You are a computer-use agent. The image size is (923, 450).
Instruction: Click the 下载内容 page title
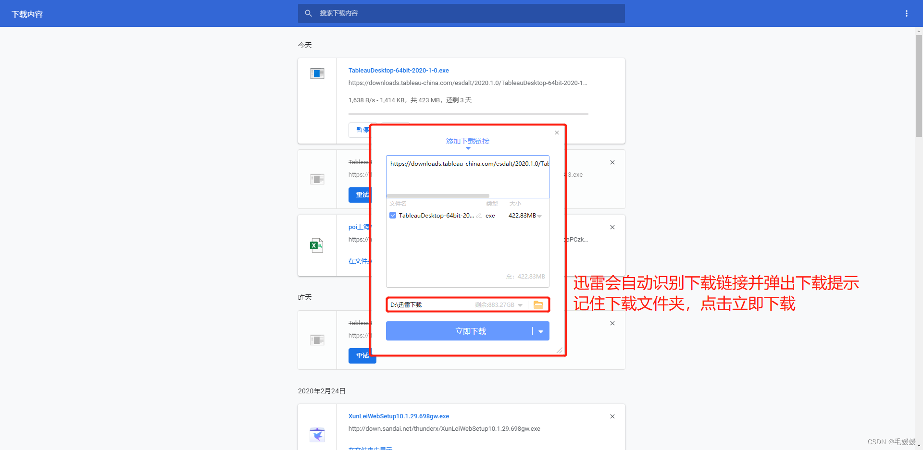pos(27,14)
